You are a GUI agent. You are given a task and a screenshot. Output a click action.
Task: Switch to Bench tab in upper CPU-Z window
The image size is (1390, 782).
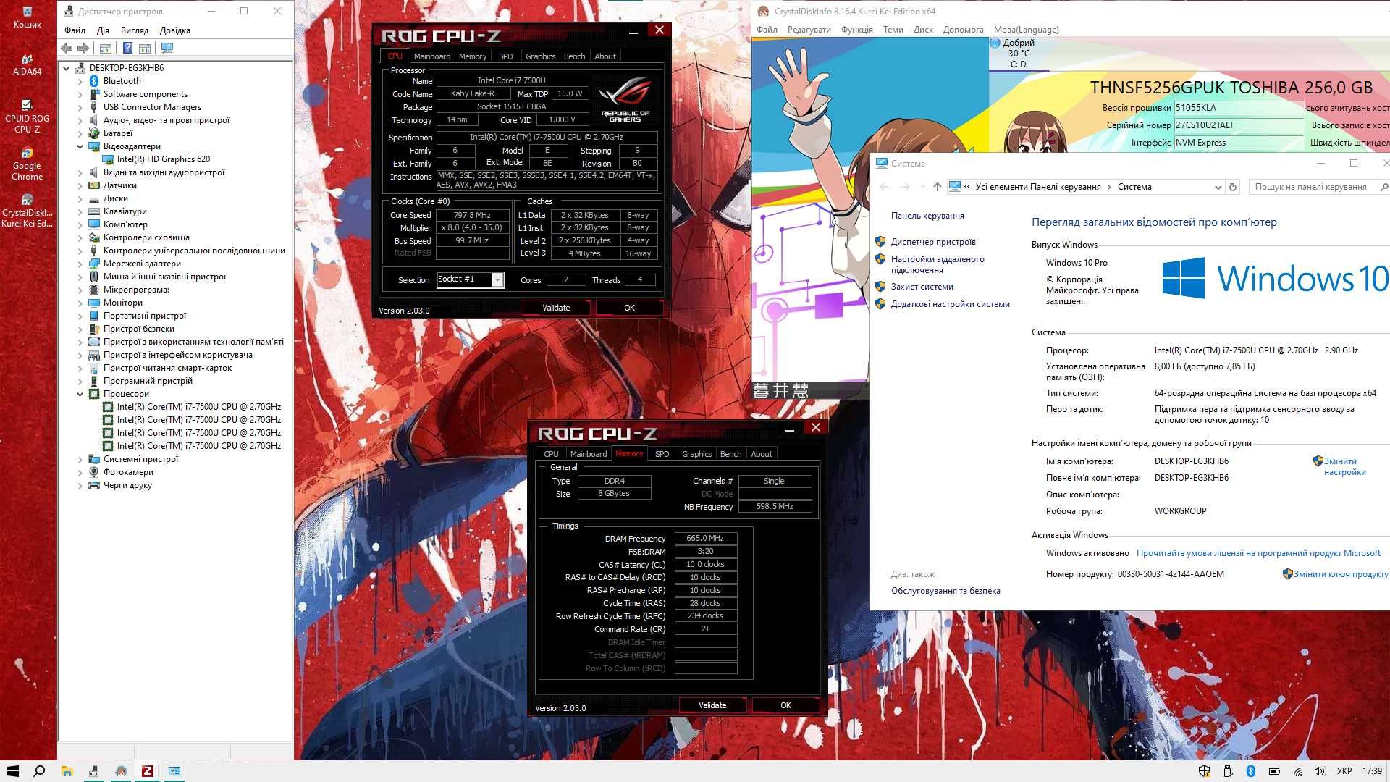[574, 56]
